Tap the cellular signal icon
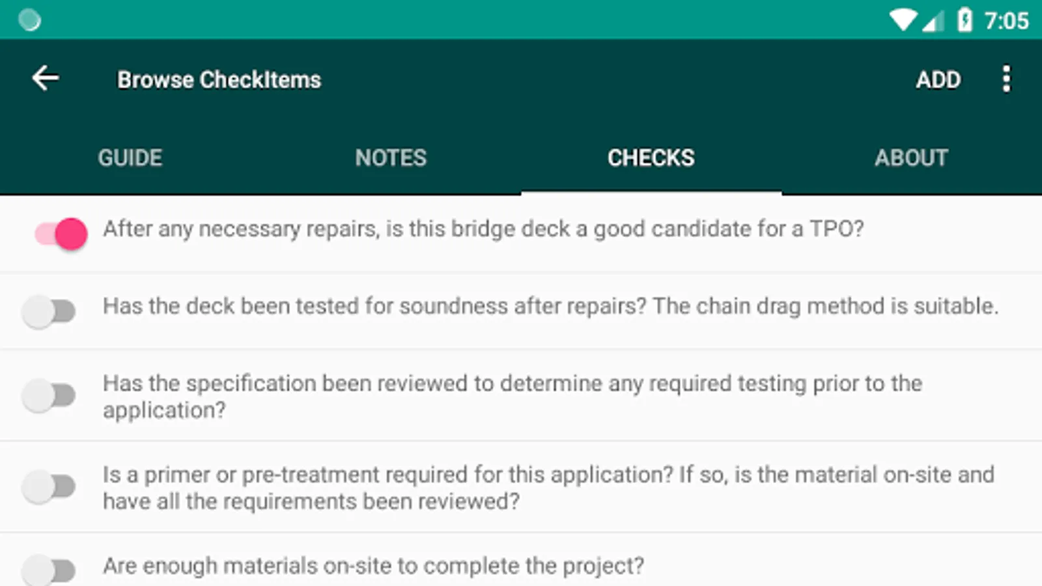Image resolution: width=1042 pixels, height=586 pixels. pos(933,21)
